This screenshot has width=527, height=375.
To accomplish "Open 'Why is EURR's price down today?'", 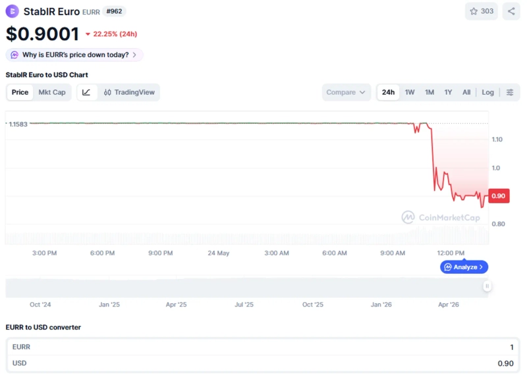I will point(74,55).
